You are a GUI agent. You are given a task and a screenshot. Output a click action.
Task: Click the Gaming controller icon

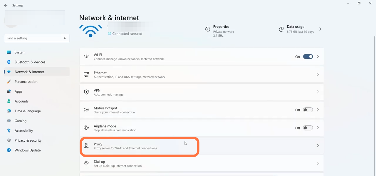pyautogui.click(x=9, y=121)
